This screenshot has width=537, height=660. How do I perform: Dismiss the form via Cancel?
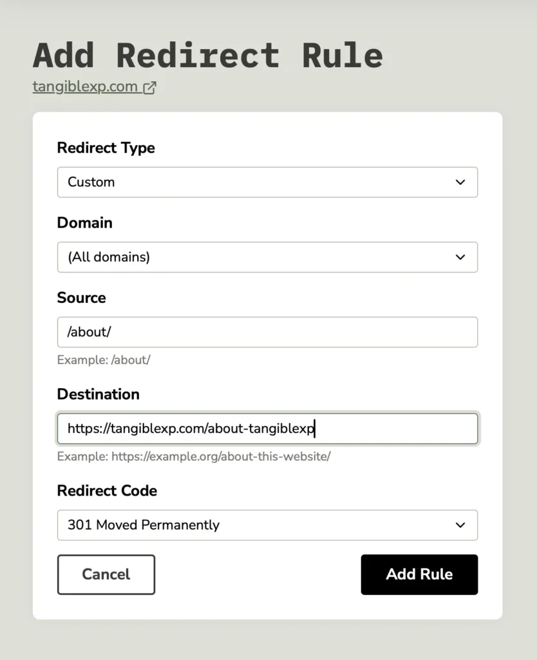(x=106, y=574)
